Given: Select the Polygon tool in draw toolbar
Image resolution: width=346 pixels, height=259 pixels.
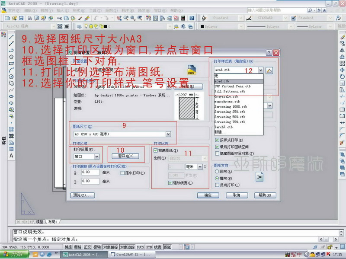Looking at the screenshot, I should [11, 57].
